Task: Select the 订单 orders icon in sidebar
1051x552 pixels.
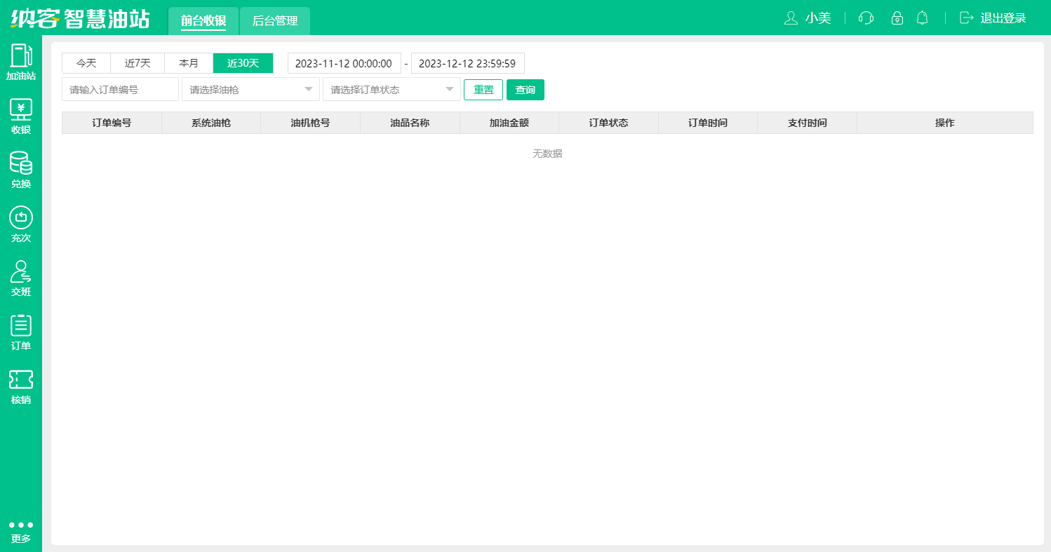Action: (x=21, y=331)
